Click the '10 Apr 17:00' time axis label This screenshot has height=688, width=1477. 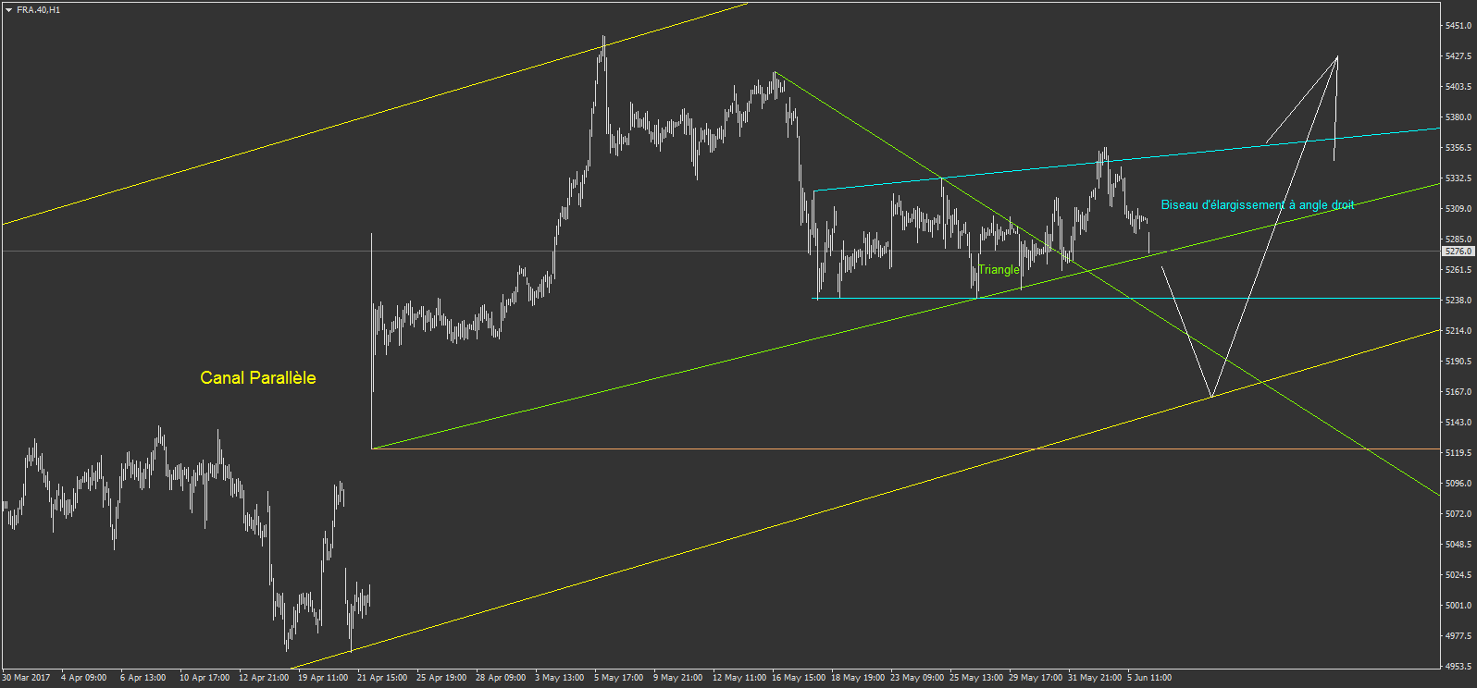205,678
